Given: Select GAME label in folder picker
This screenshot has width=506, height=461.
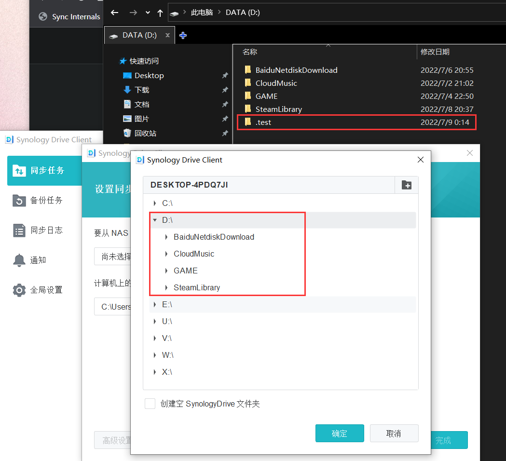Looking at the screenshot, I should click(186, 271).
